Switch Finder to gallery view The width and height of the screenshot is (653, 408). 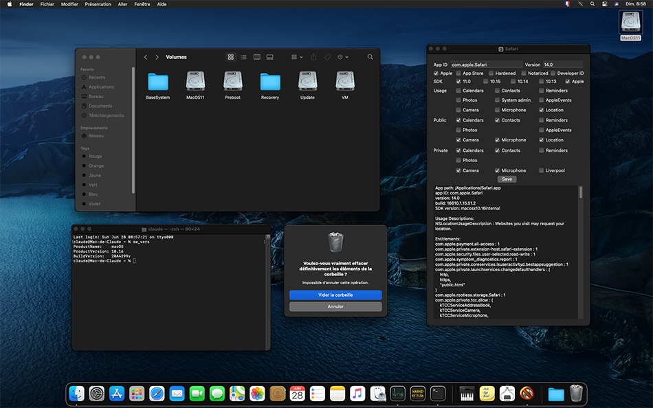[270, 57]
